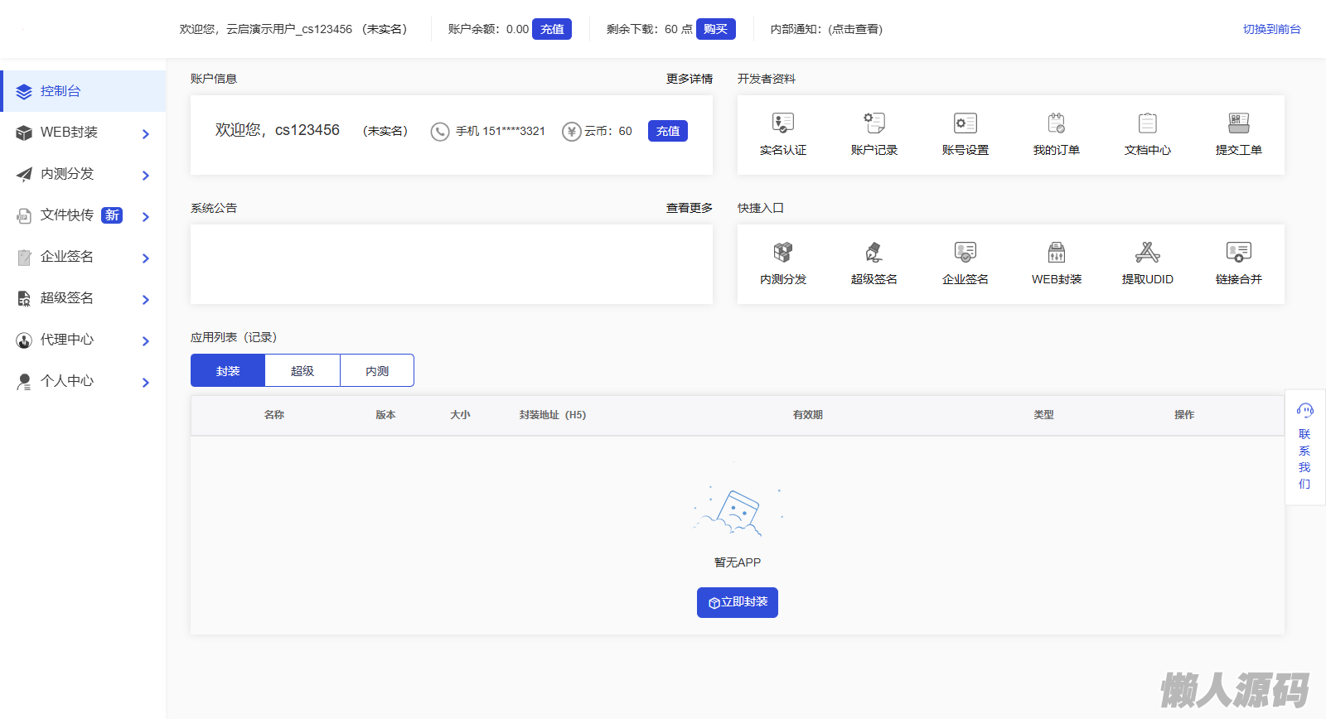Click 购买 next to remaining downloads

(x=715, y=29)
